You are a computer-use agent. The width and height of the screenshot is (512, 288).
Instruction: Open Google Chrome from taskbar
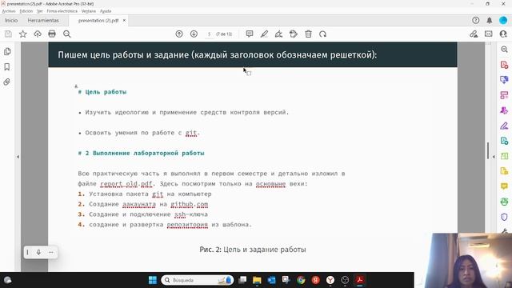tap(301, 280)
